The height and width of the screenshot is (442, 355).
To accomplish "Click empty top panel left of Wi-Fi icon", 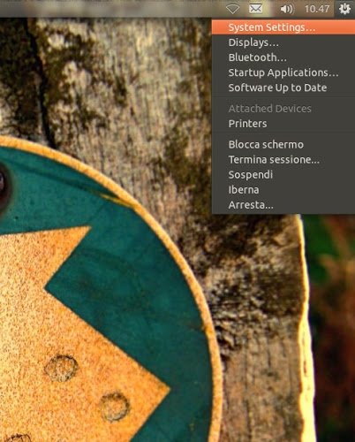I will coord(112,9).
